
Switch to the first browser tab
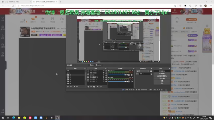(18, 2)
